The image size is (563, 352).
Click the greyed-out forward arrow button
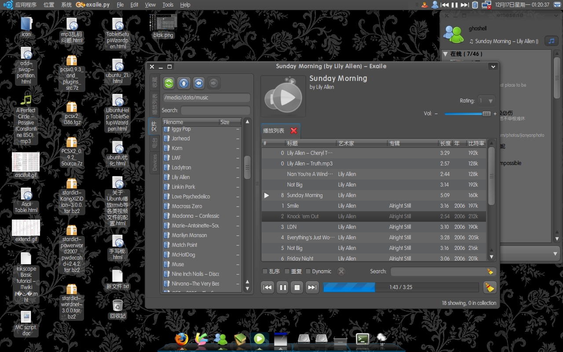214,83
